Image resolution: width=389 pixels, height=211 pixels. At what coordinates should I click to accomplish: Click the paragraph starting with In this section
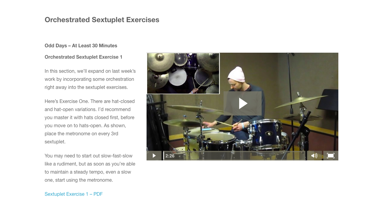pyautogui.click(x=90, y=79)
